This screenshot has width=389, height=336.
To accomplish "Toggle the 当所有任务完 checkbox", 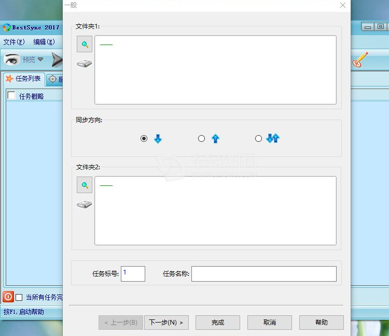I will pos(19,297).
